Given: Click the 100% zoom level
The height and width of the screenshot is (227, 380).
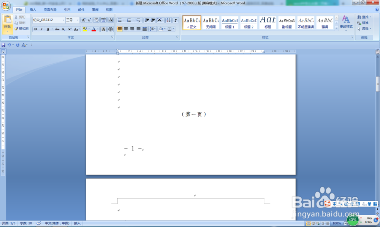Looking at the screenshot, I should pos(336,223).
